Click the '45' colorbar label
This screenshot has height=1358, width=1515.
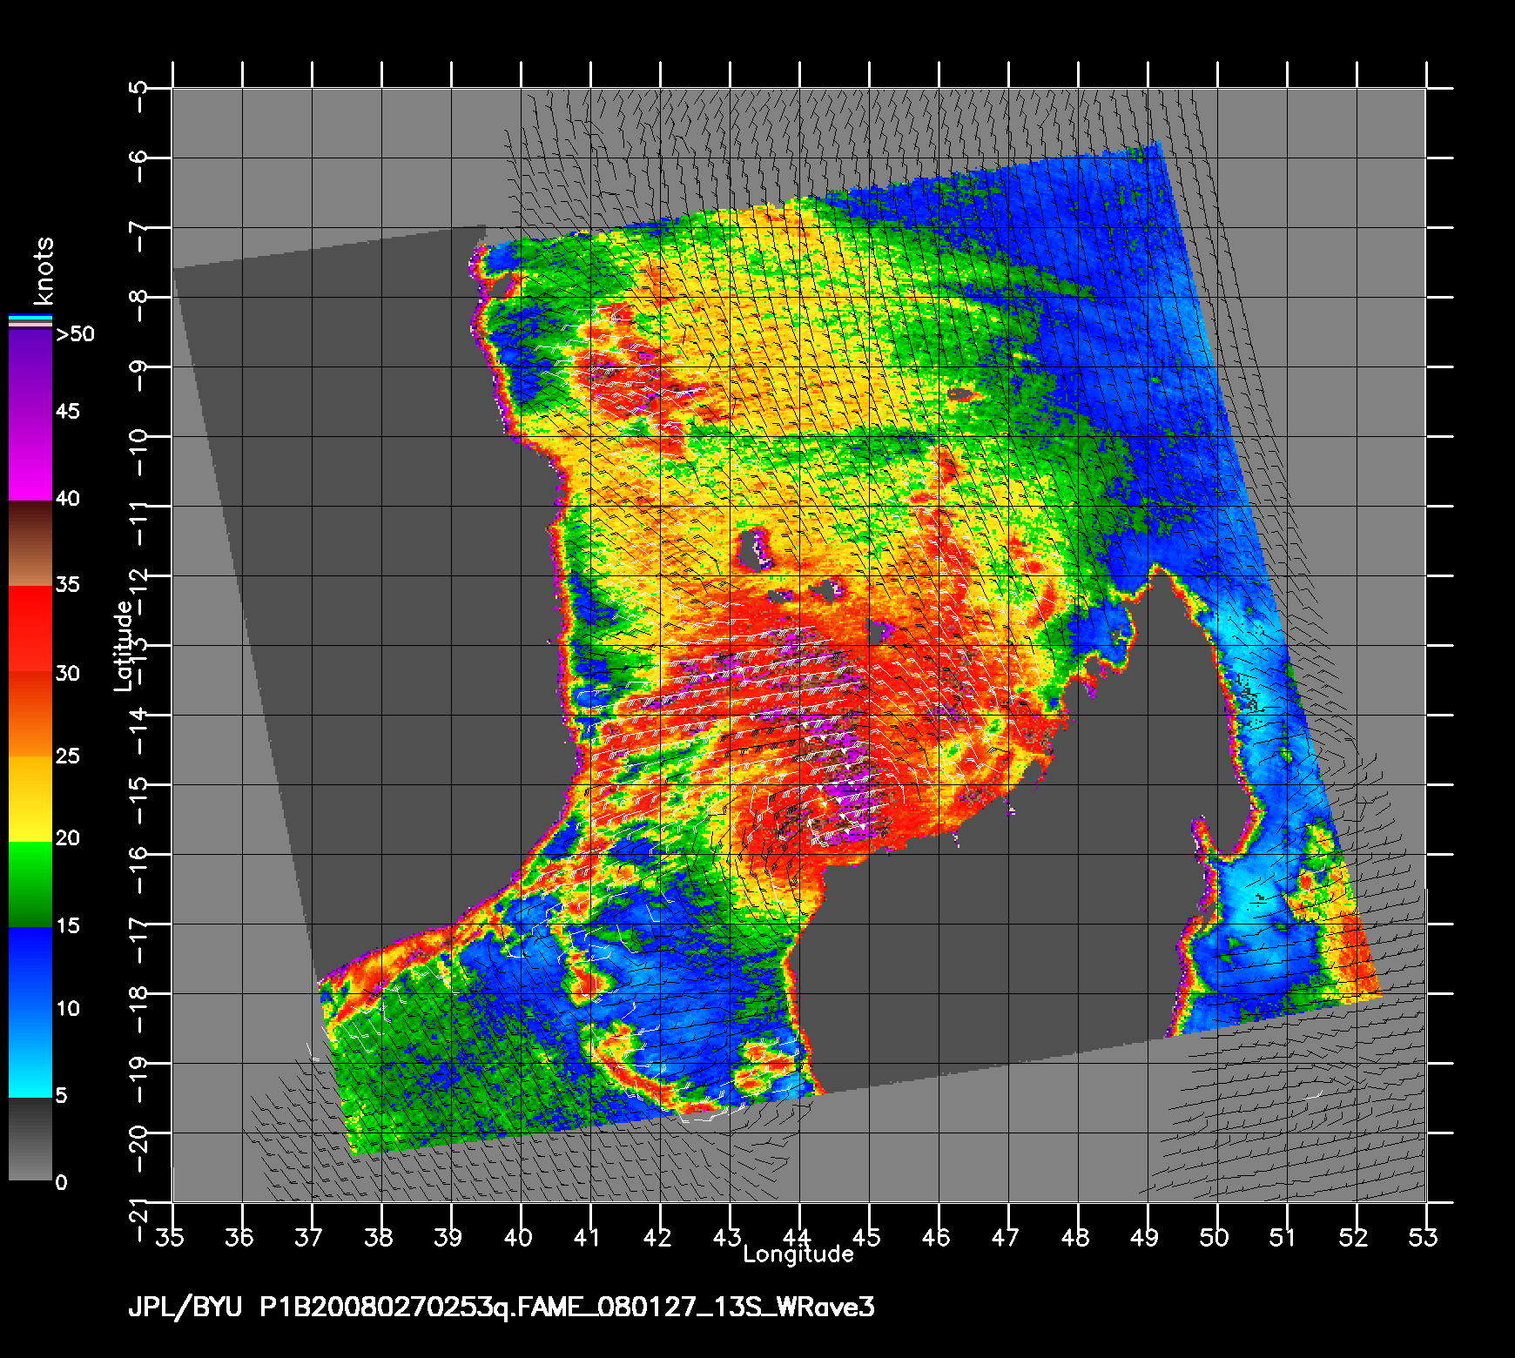(x=67, y=411)
